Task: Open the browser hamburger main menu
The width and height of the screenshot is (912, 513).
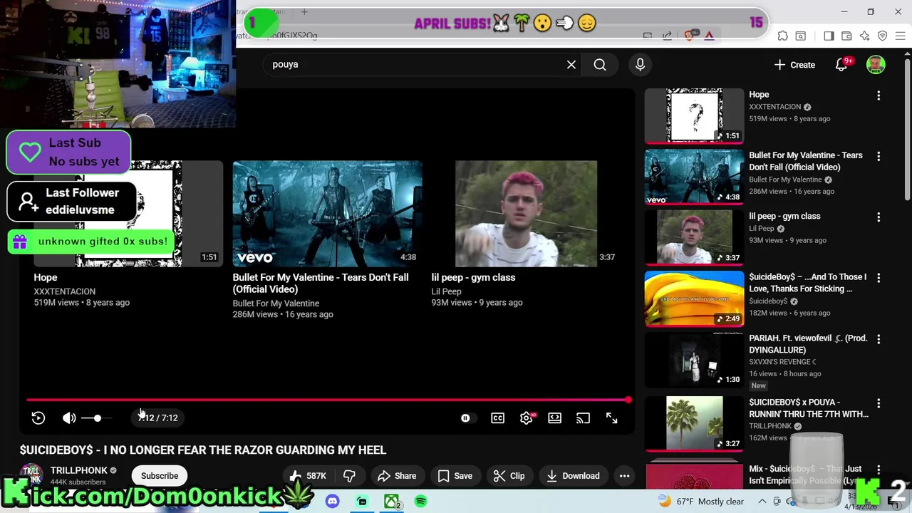Action: coord(900,36)
